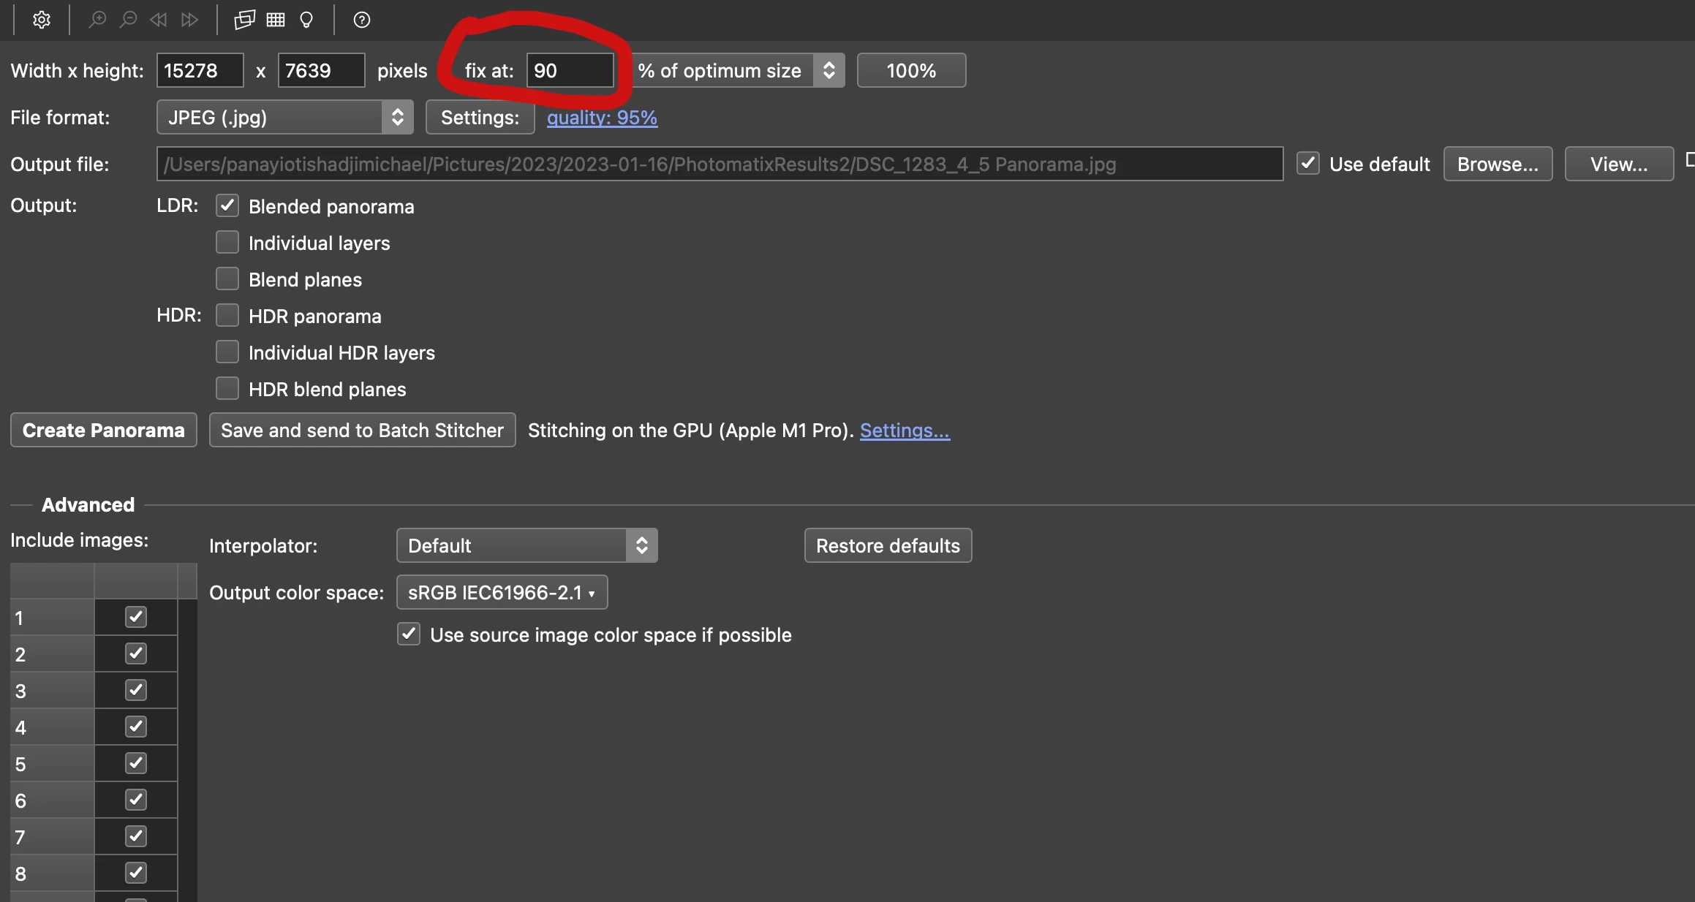Click the rewind double-arrow icon

(x=159, y=20)
